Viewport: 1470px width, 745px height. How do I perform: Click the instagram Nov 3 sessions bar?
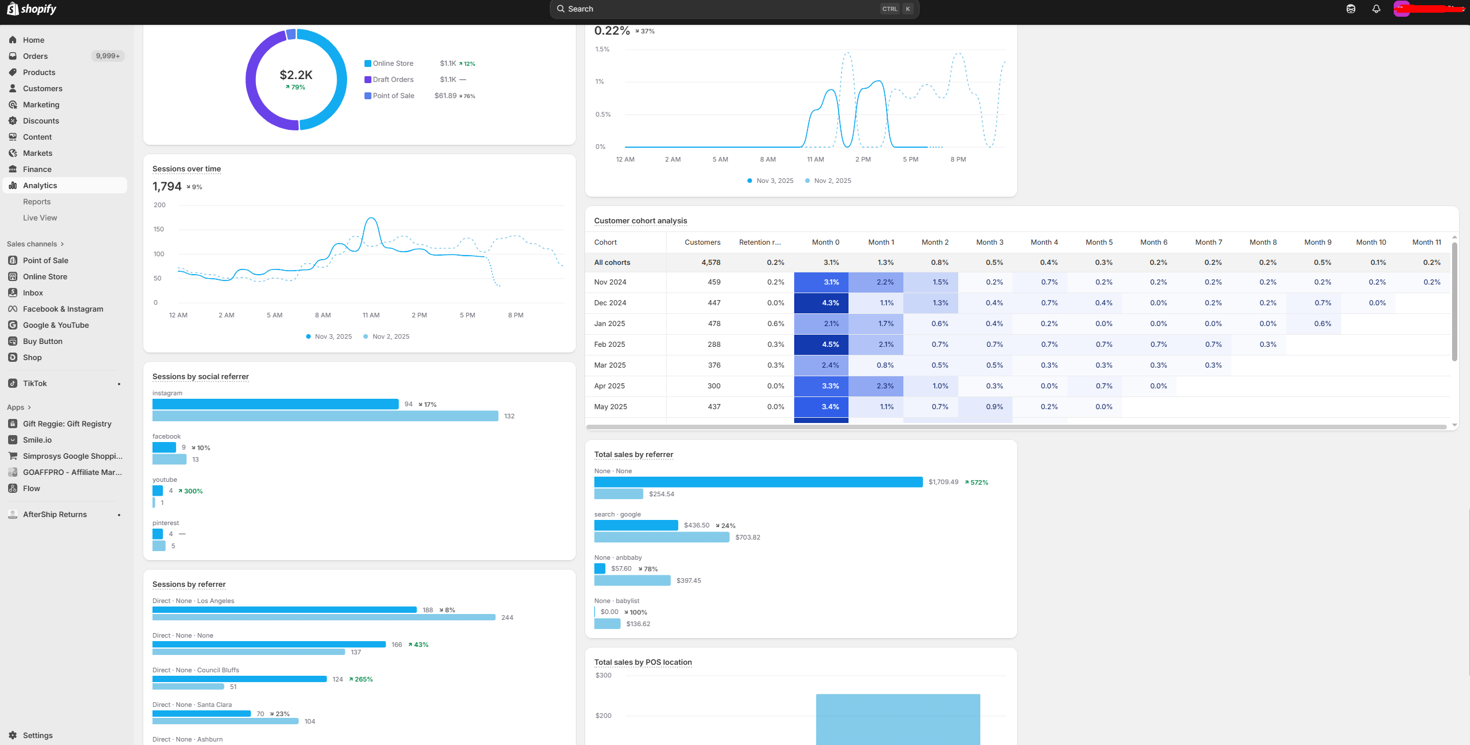click(x=276, y=404)
